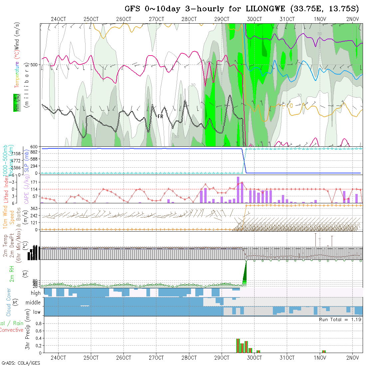This screenshot has height=366, width=366.
Task: Click the Run Total = 1.19 text
Action: 340,319
